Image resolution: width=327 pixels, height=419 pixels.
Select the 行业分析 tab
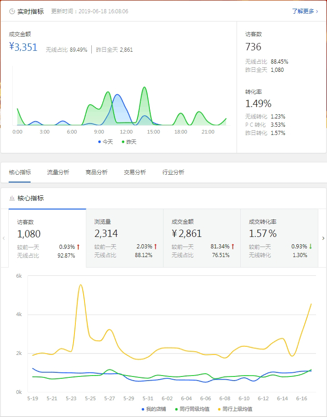(x=173, y=172)
